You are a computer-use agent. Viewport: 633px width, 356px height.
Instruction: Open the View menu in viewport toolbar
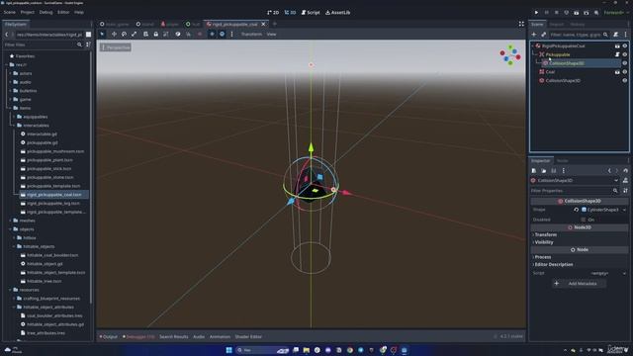[x=271, y=35]
